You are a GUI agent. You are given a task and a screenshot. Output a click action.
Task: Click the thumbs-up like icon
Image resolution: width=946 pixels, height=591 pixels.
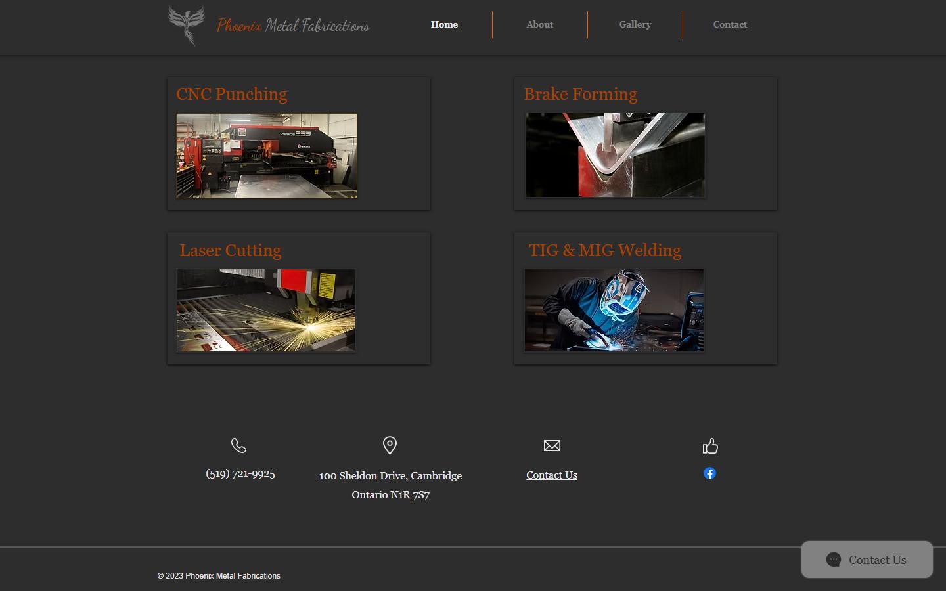coord(710,447)
